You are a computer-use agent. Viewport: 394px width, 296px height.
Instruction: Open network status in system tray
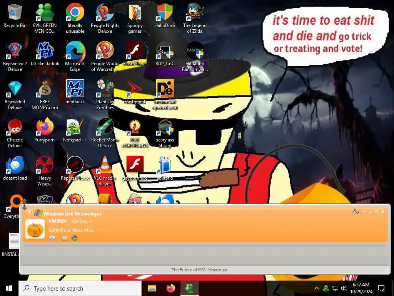[x=335, y=288]
